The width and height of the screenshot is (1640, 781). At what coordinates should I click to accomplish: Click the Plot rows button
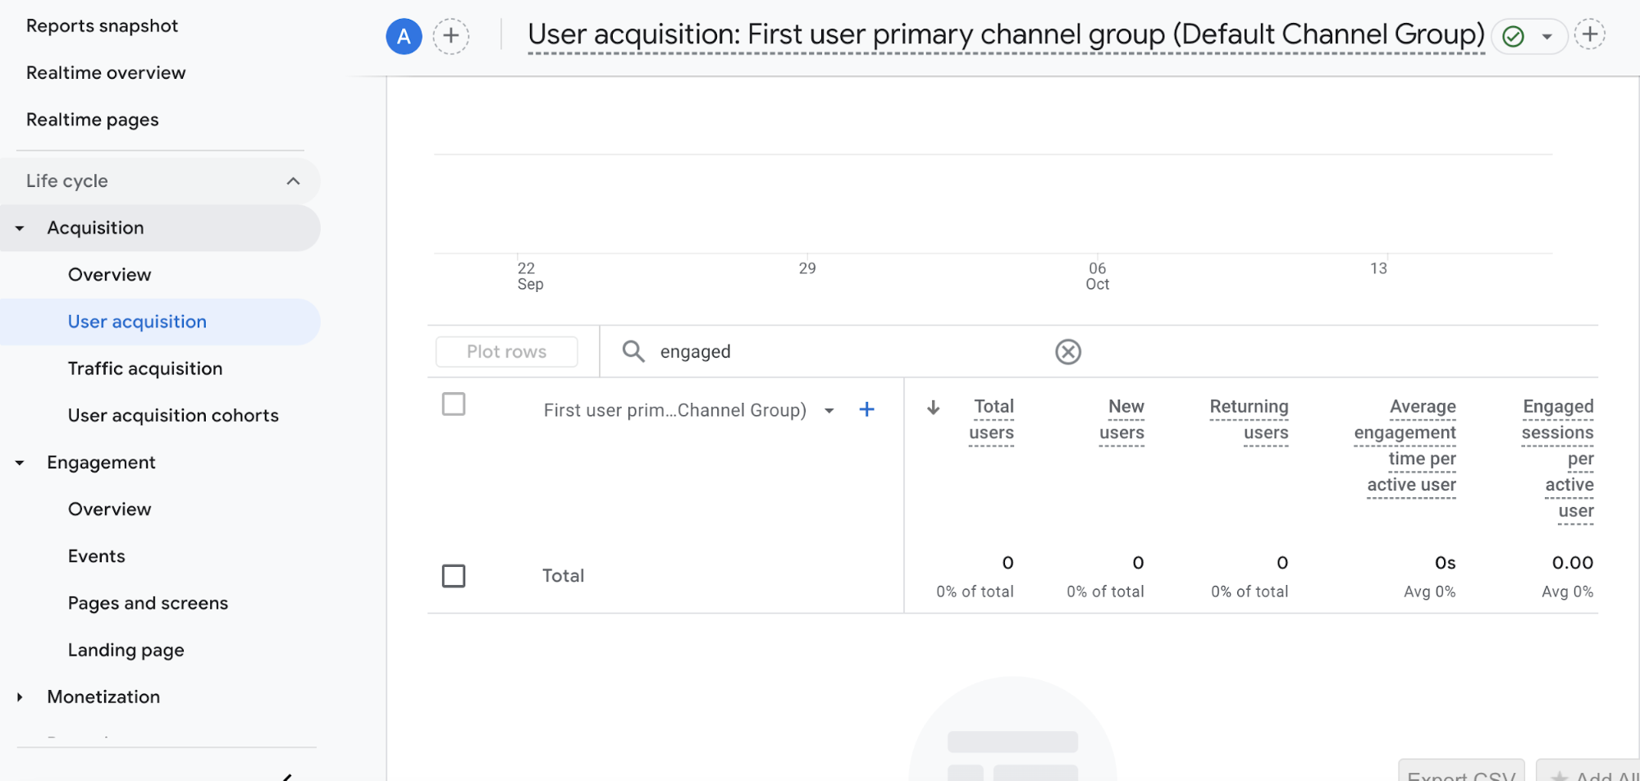(x=507, y=351)
